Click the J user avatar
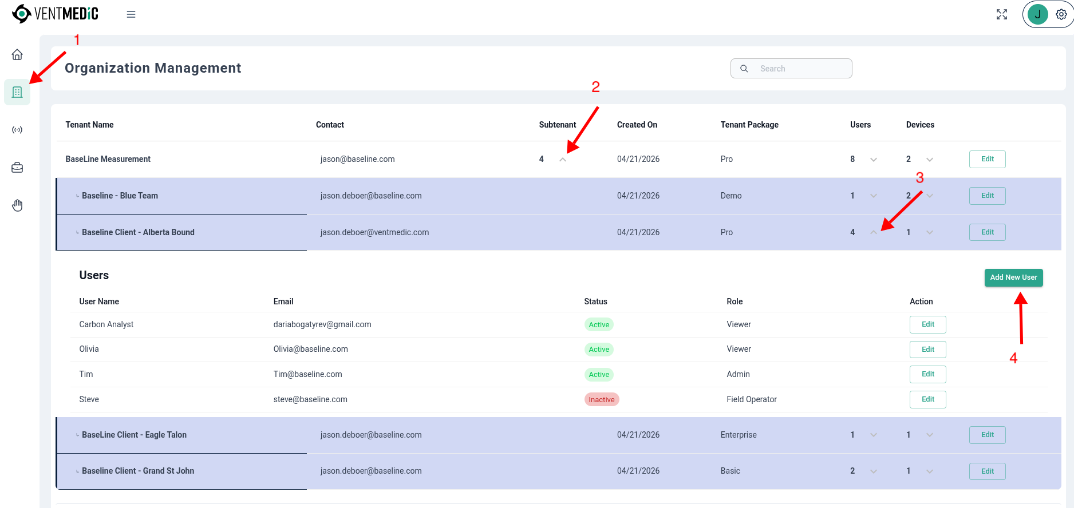Image resolution: width=1074 pixels, height=508 pixels. [x=1037, y=14]
